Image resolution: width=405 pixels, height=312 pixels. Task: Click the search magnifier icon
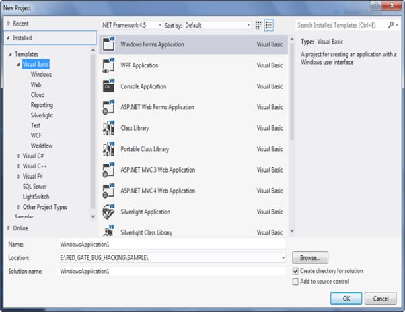pos(391,25)
